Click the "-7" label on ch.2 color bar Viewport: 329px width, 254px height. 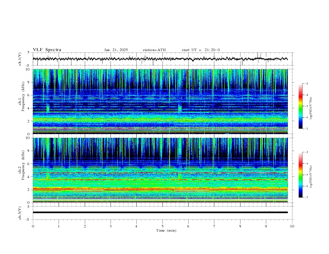[x=306, y=198]
